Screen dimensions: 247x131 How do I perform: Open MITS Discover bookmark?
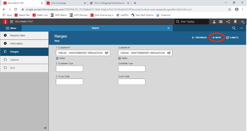click(79, 15)
